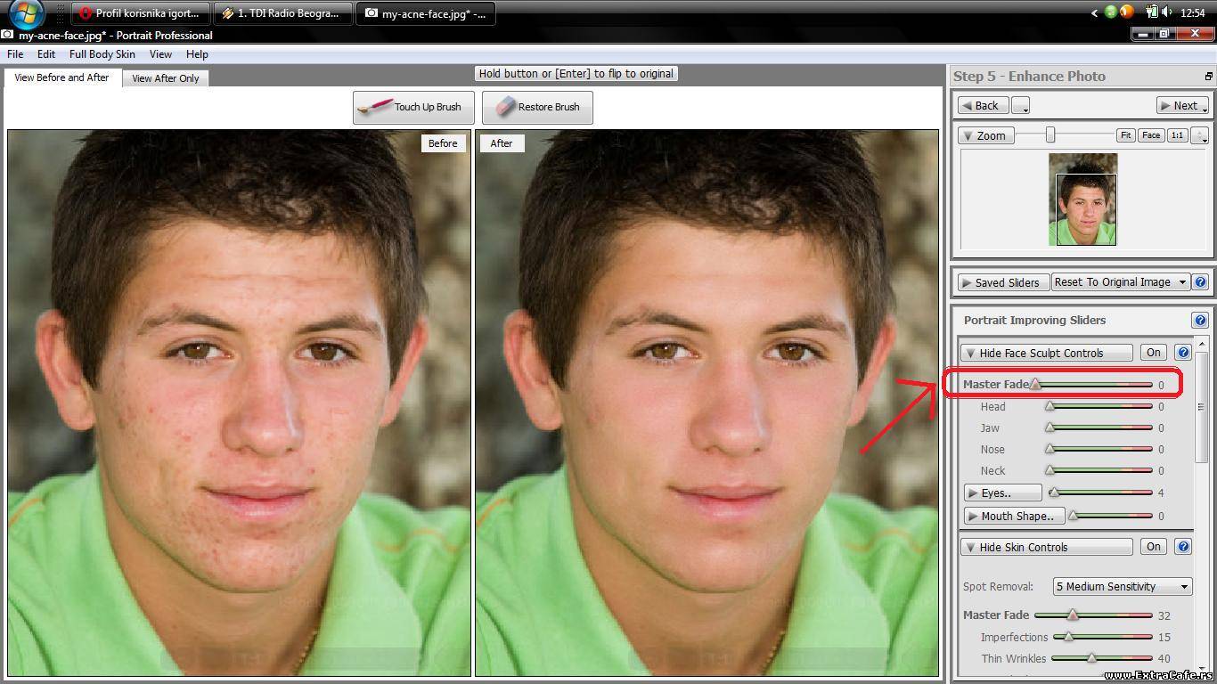Switch to Opera Profil korisnika taskbar item
The image size is (1217, 684).
point(141,13)
